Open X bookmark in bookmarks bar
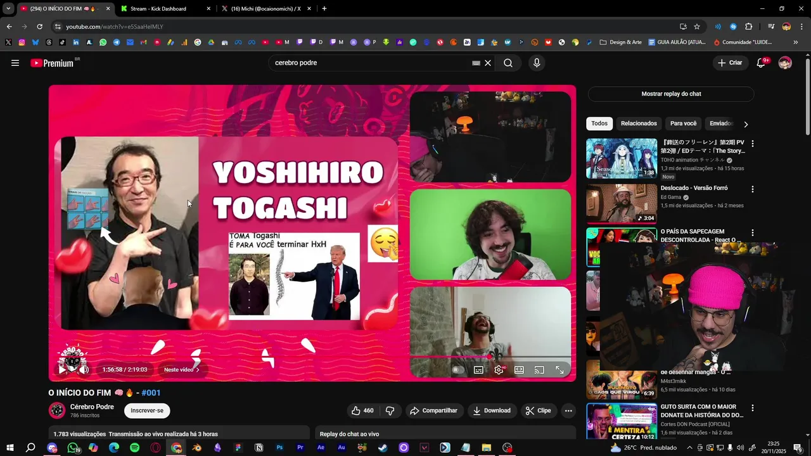Viewport: 811px width, 456px height. 8,42
